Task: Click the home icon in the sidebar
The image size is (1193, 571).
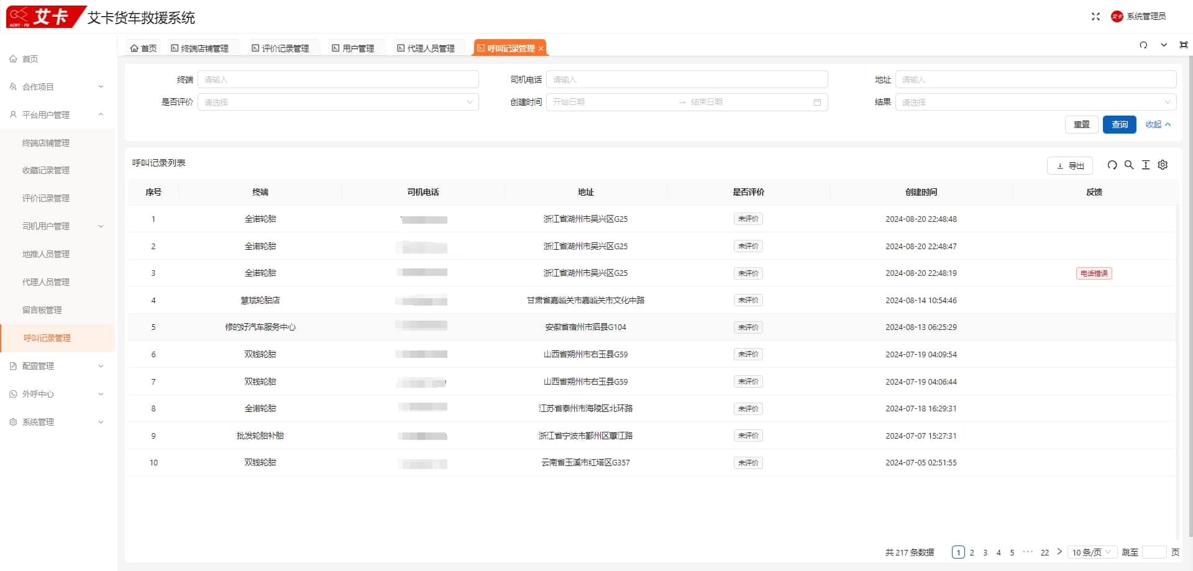Action: (13, 59)
